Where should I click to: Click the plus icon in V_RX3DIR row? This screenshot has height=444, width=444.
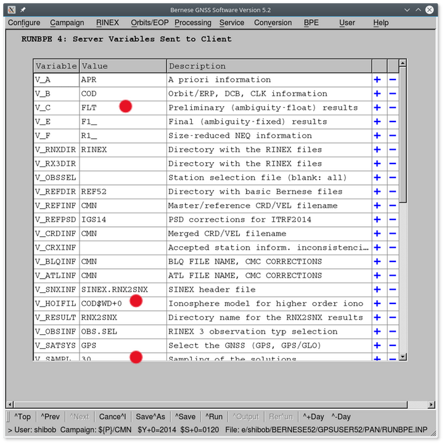point(377,163)
